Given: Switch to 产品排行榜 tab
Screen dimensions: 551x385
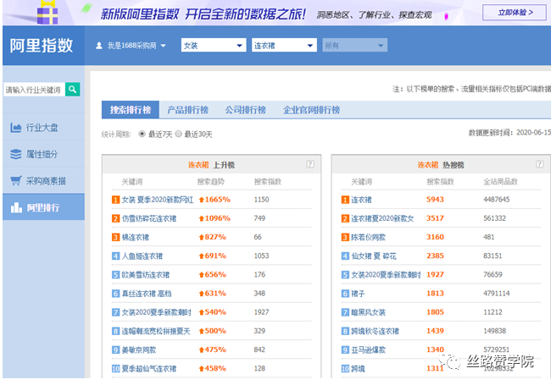Looking at the screenshot, I should 186,110.
